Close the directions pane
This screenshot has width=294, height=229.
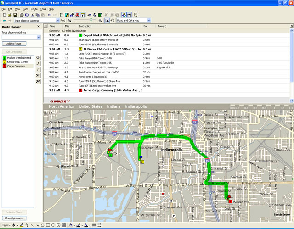point(292,26)
